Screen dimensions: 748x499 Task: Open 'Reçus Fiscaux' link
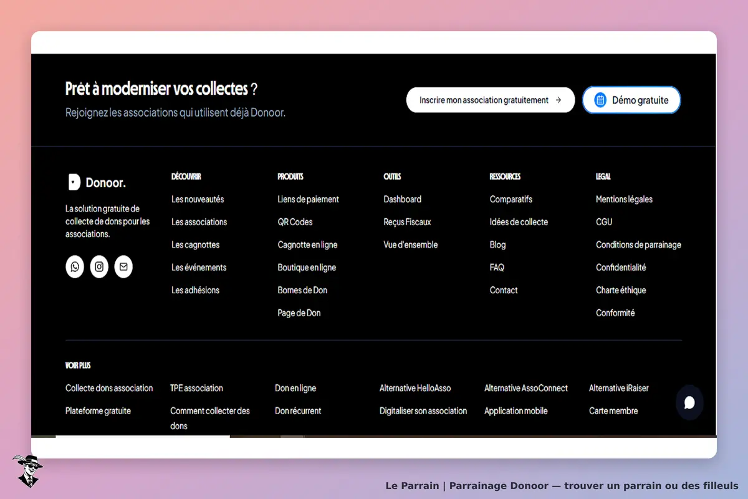[x=407, y=222]
